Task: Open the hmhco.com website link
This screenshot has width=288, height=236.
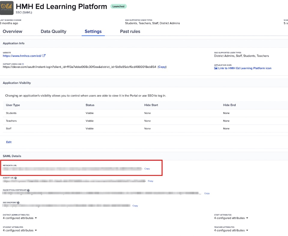Action: 22,56
